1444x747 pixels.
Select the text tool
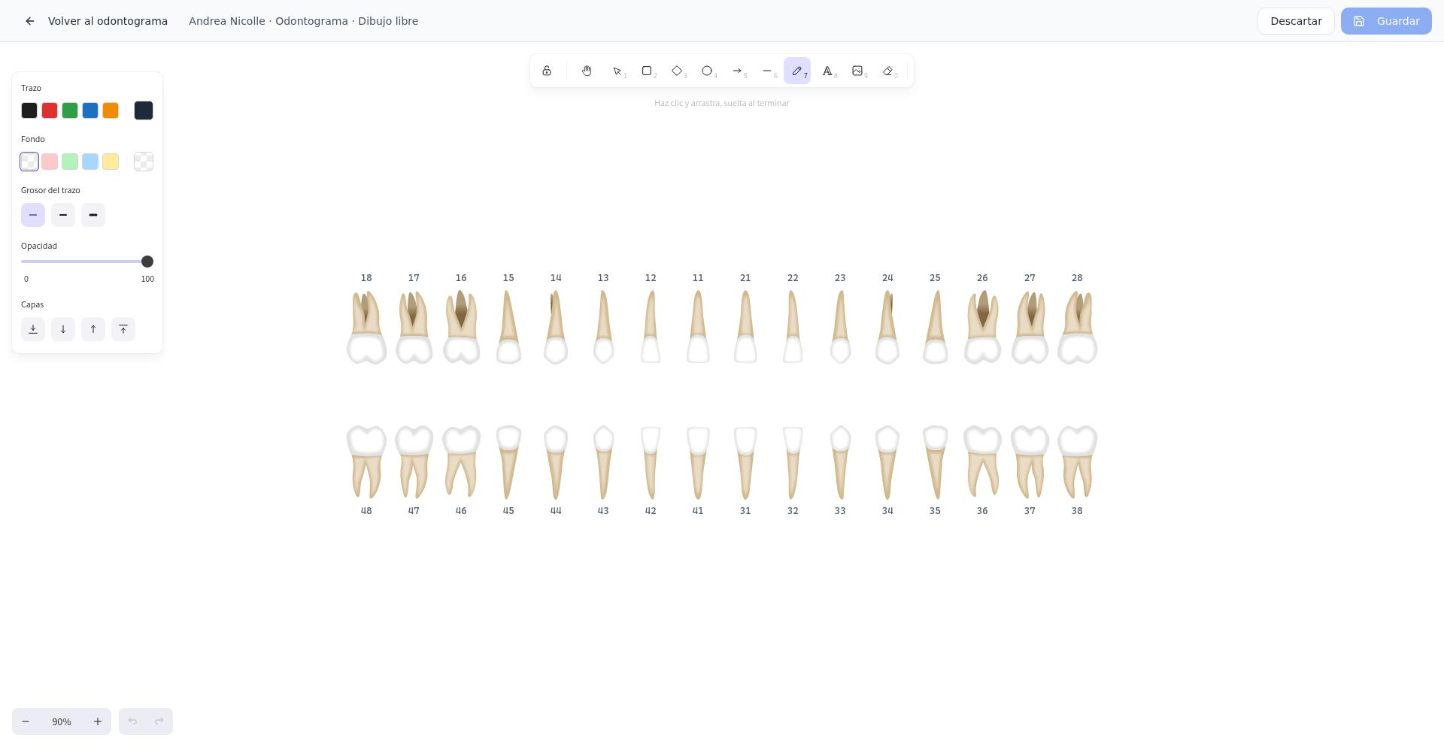[827, 71]
